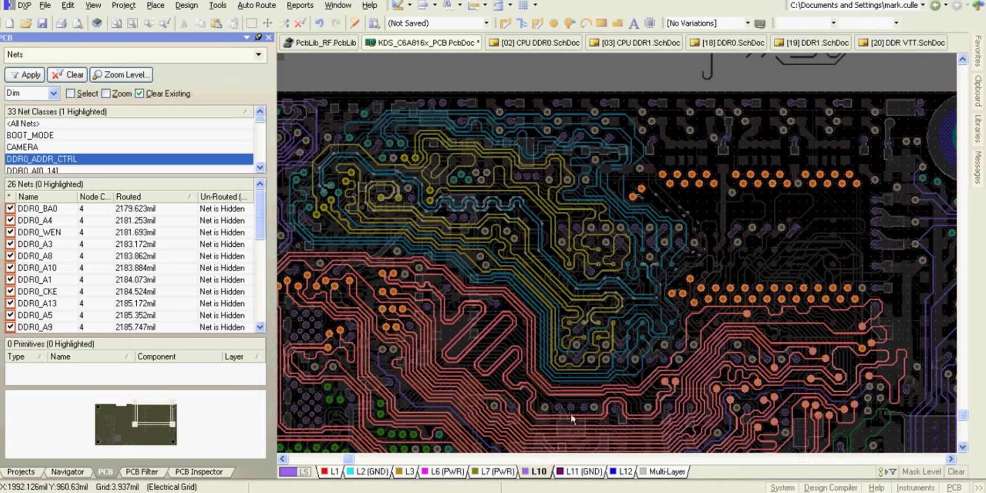Image resolution: width=986 pixels, height=493 pixels.
Task: Select the Place String text tool
Action: pyautogui.click(x=633, y=23)
